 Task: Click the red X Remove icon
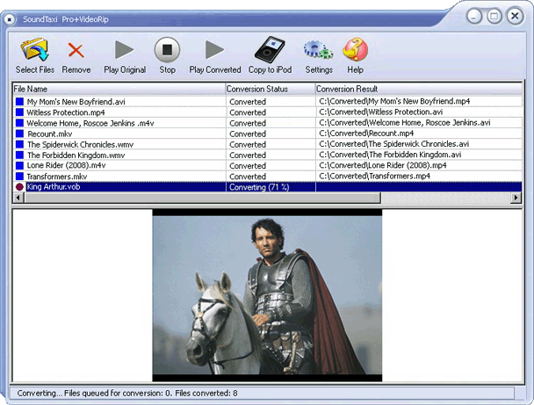[x=76, y=50]
